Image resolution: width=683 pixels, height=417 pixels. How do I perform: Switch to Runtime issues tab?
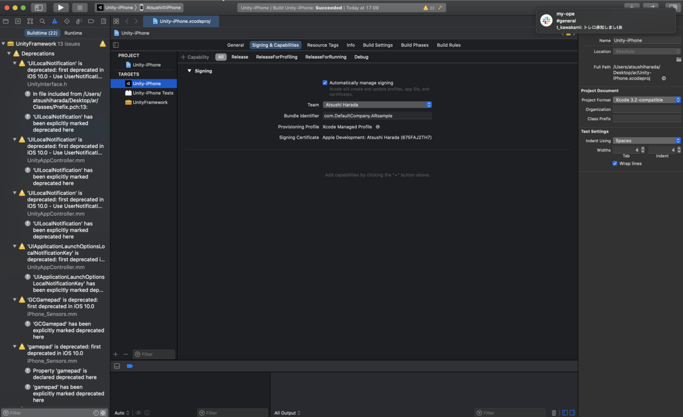73,33
